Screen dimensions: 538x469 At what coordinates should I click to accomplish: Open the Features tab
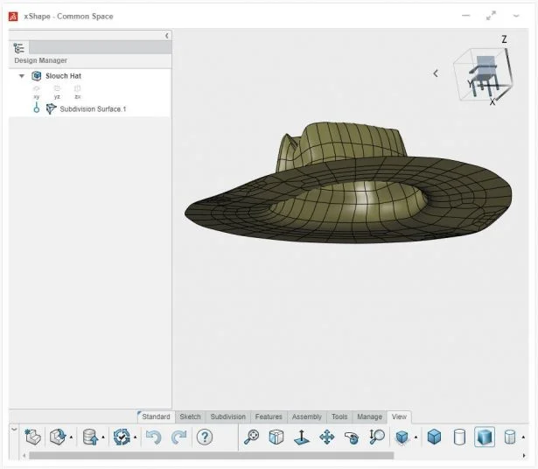point(269,417)
